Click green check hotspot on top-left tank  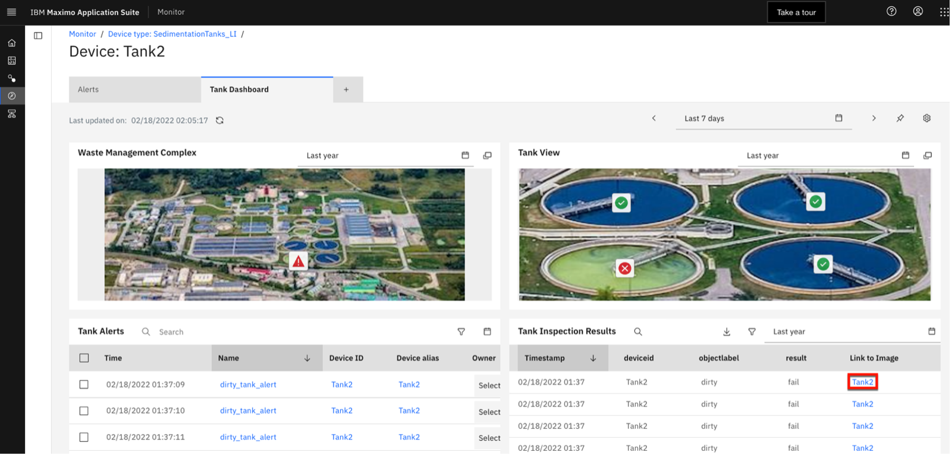click(x=621, y=203)
